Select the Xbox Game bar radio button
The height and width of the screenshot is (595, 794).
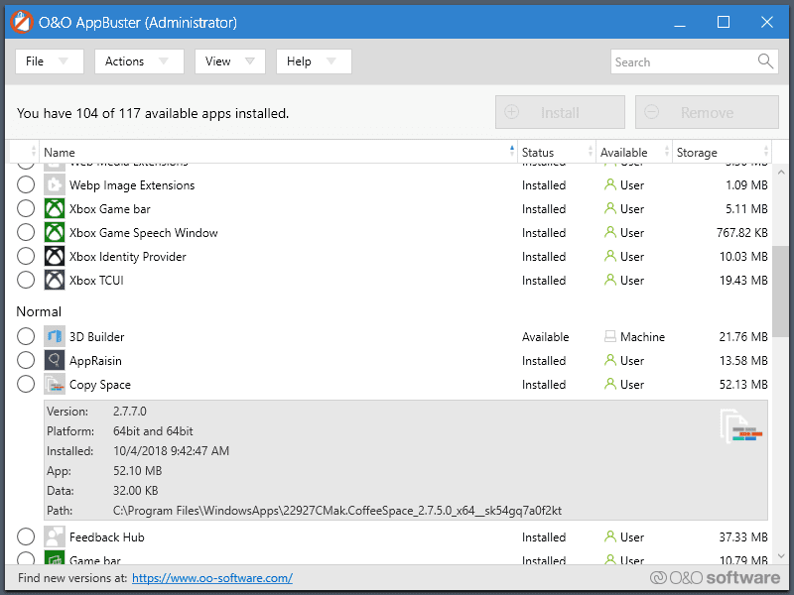click(26, 209)
